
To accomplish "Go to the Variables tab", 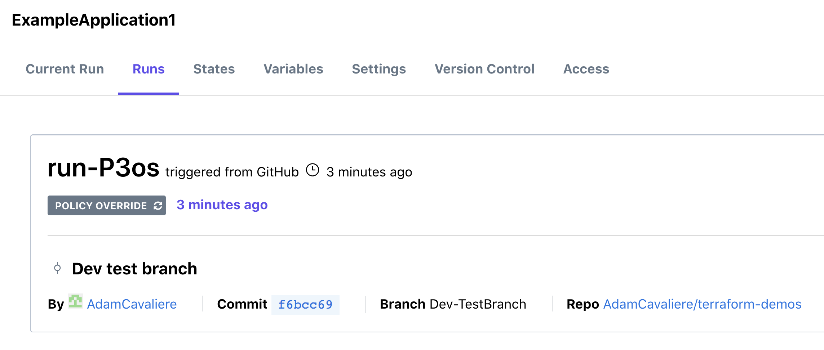I will (x=293, y=69).
